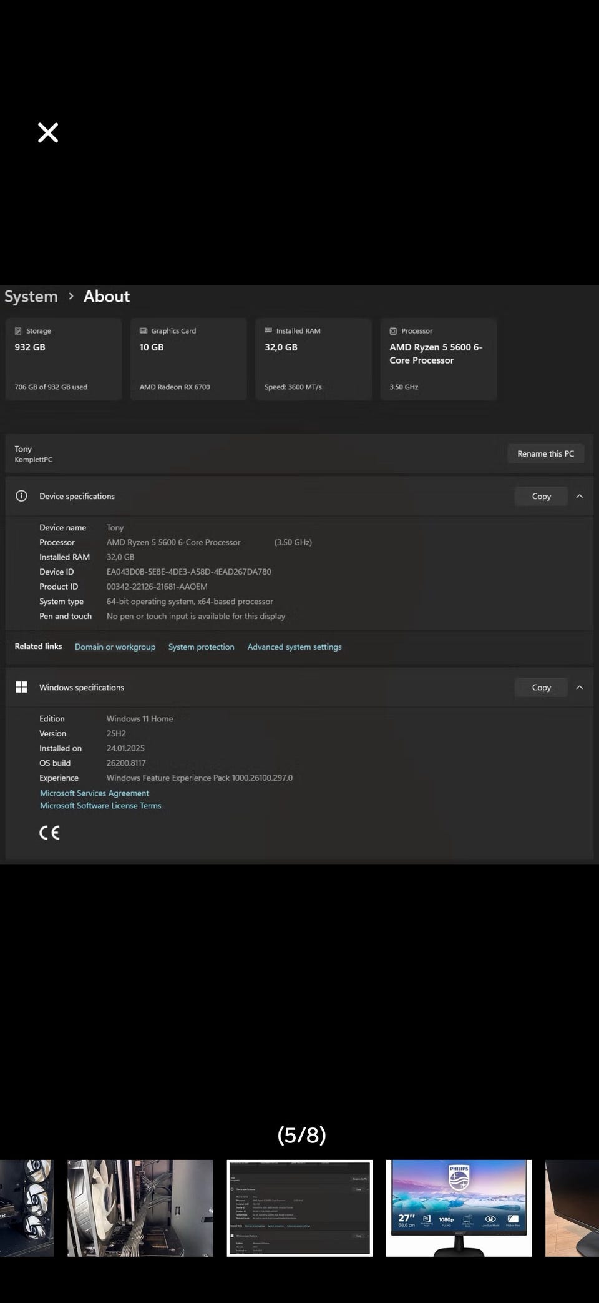Click the Processor card icon
Screen dimensions: 599x1303
pyautogui.click(x=393, y=331)
